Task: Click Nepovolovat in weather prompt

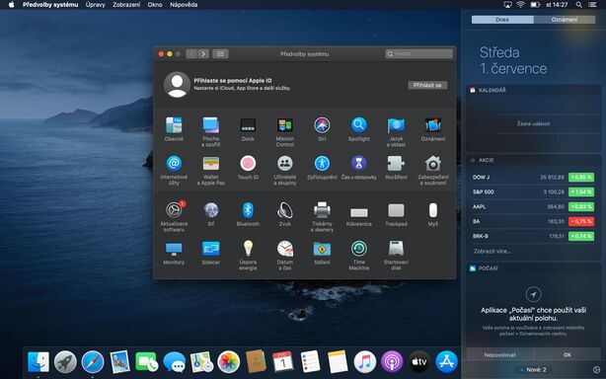Action: click(499, 354)
